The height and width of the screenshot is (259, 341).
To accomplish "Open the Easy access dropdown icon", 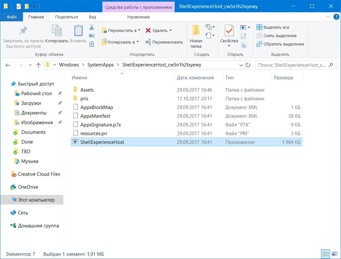I will tap(210, 35).
